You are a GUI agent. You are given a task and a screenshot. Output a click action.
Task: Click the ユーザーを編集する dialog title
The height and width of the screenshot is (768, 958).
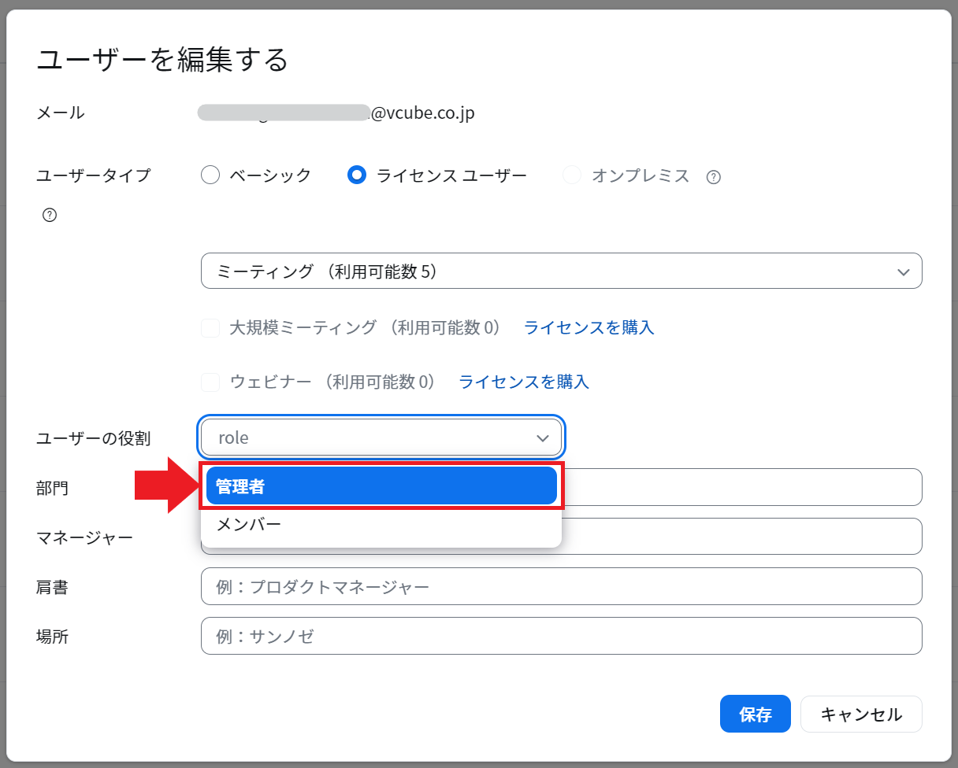[163, 60]
